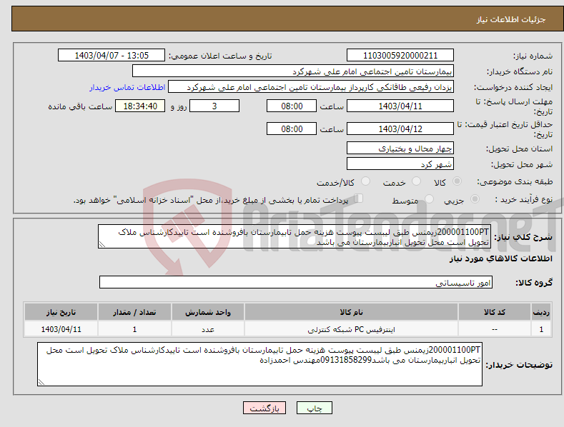Click the response deadline date 1403/04/11 field

[400, 106]
